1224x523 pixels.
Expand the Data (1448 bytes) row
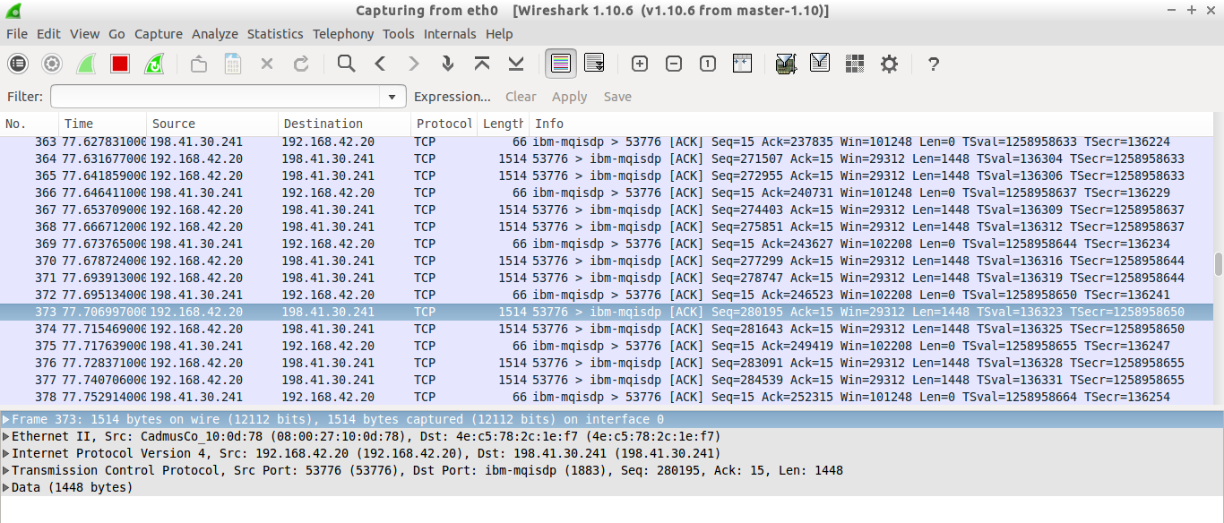pos(6,487)
